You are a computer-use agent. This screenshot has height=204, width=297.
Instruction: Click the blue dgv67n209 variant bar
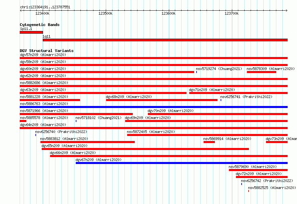(182, 163)
